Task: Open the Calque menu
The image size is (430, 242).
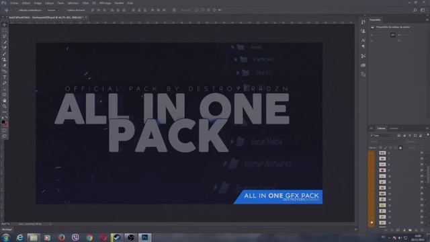Action: pyautogui.click(x=49, y=3)
